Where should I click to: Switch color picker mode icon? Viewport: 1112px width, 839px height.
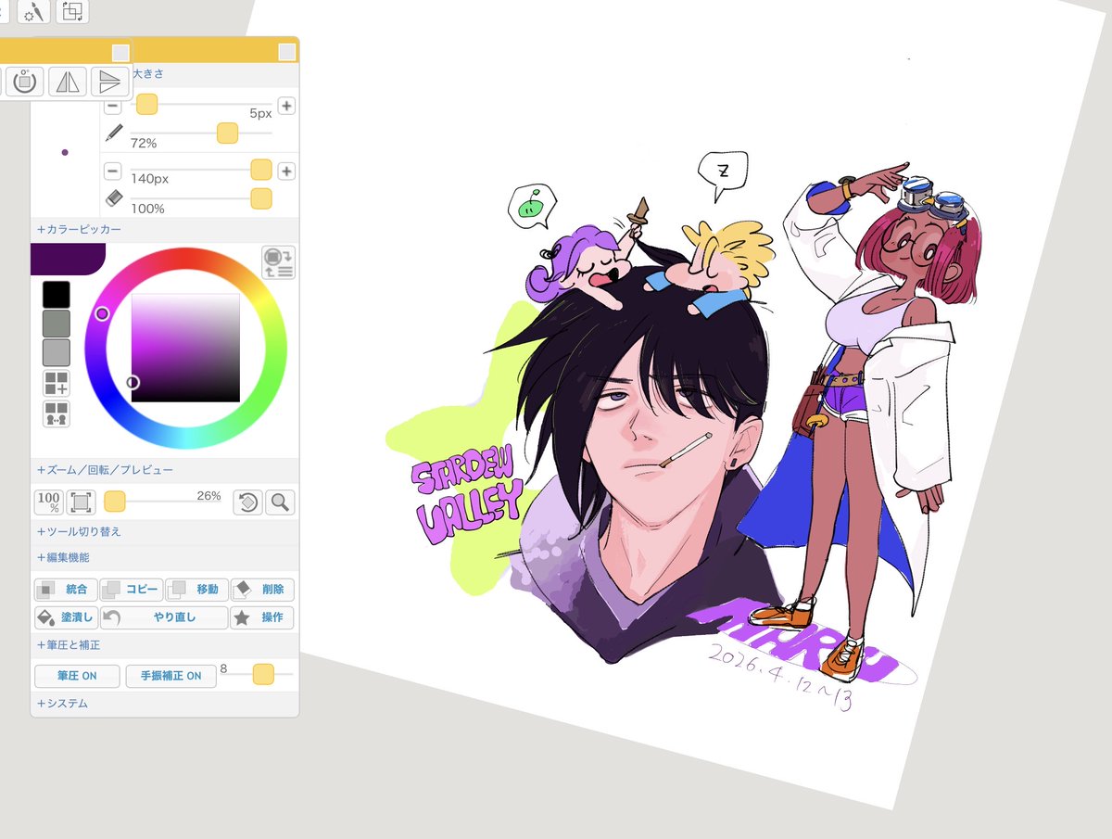tap(278, 262)
